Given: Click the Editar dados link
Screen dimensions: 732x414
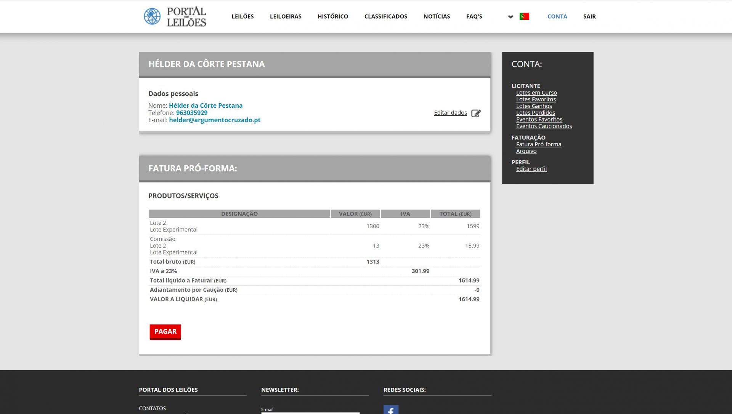Looking at the screenshot, I should point(450,113).
